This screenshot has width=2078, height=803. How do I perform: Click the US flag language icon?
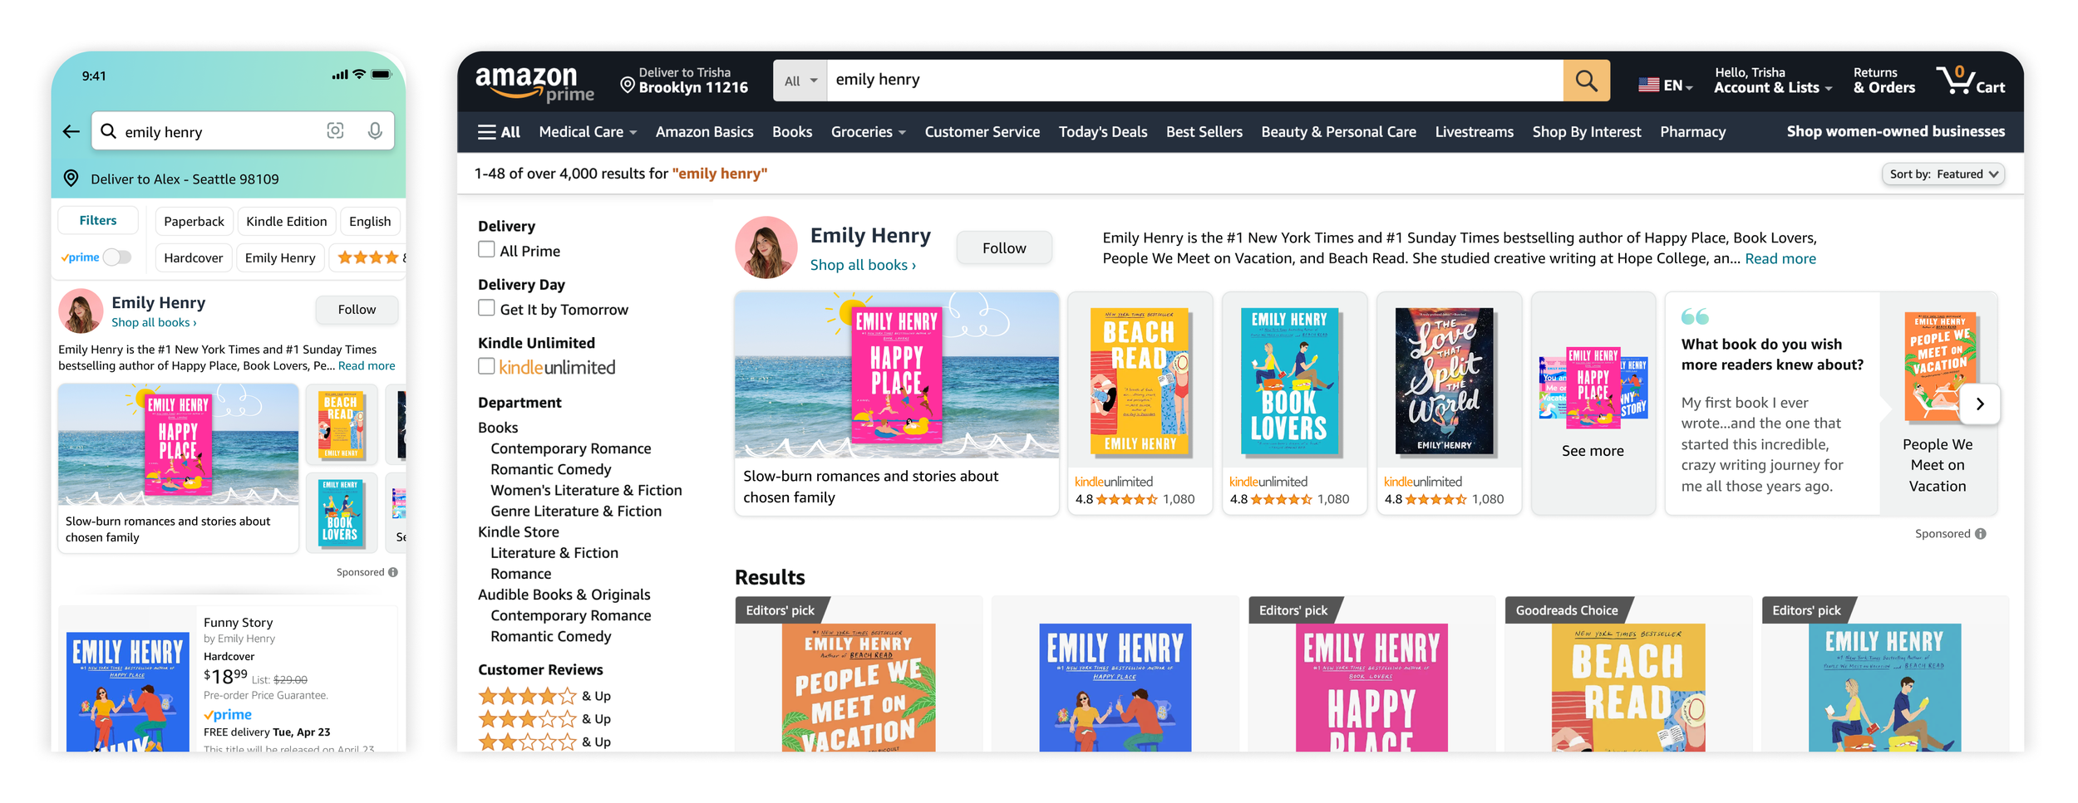[1648, 85]
